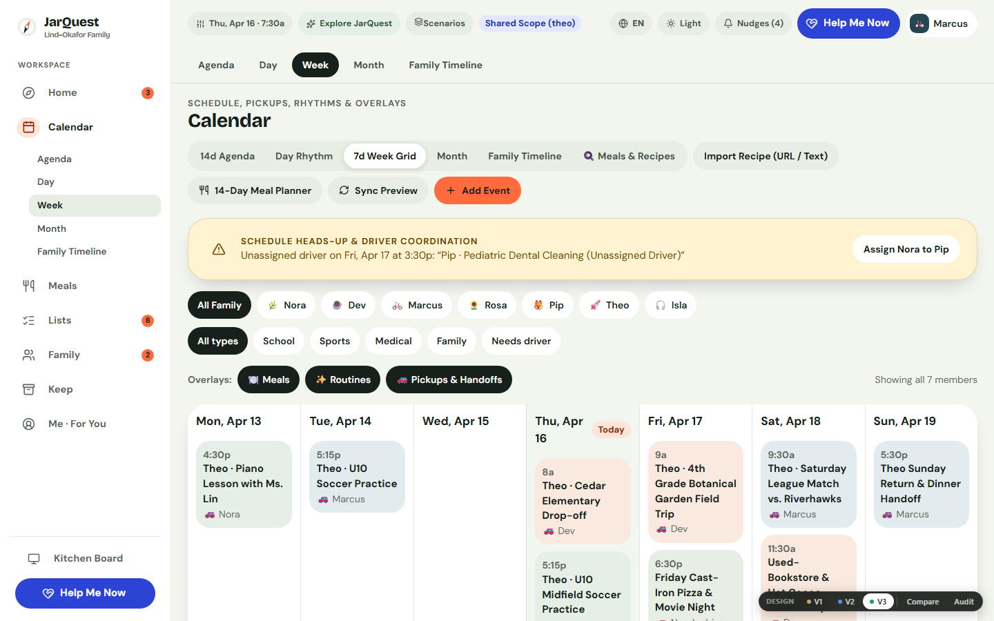Click the warning triangle in heads-up banner
Image resolution: width=994 pixels, height=621 pixels.
click(219, 249)
